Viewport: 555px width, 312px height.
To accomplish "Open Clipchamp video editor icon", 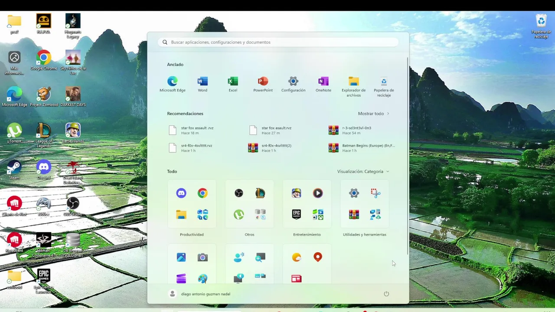I will point(181,279).
